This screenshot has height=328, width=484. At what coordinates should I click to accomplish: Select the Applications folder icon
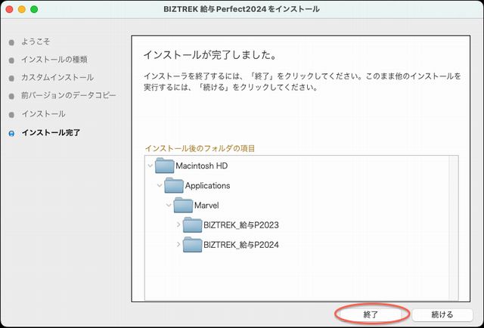(174, 185)
